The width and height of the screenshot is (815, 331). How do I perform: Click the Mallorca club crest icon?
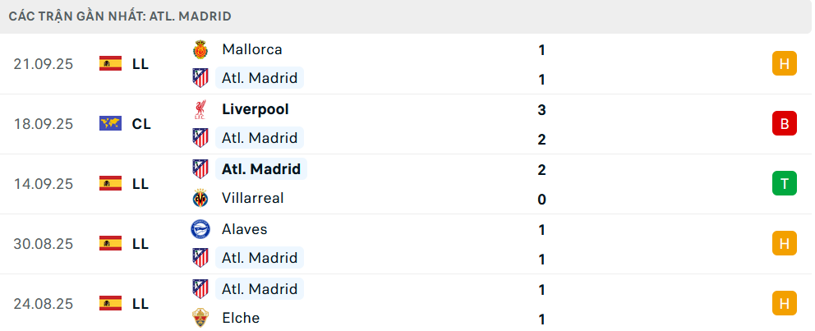(x=200, y=49)
